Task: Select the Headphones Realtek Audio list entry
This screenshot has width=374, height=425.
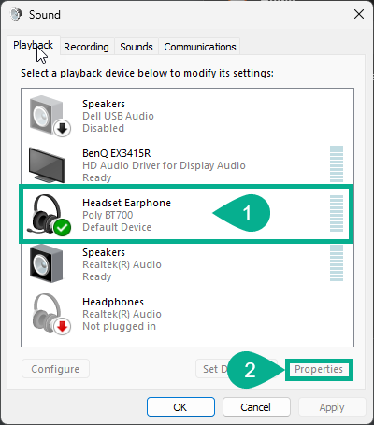Action: coord(187,314)
